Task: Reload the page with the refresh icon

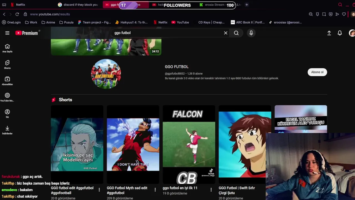Action: (17, 14)
